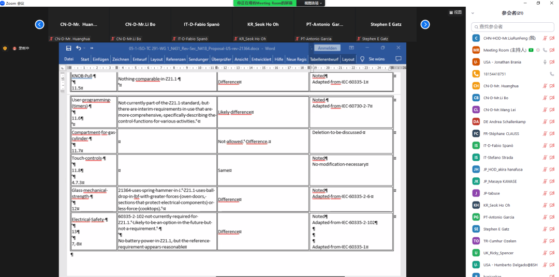Toggle the video camera icon for CHN-HOD-Mr.LiuRunFeng
Image resolution: width=559 pixels, height=277 pixels.
coord(552,38)
